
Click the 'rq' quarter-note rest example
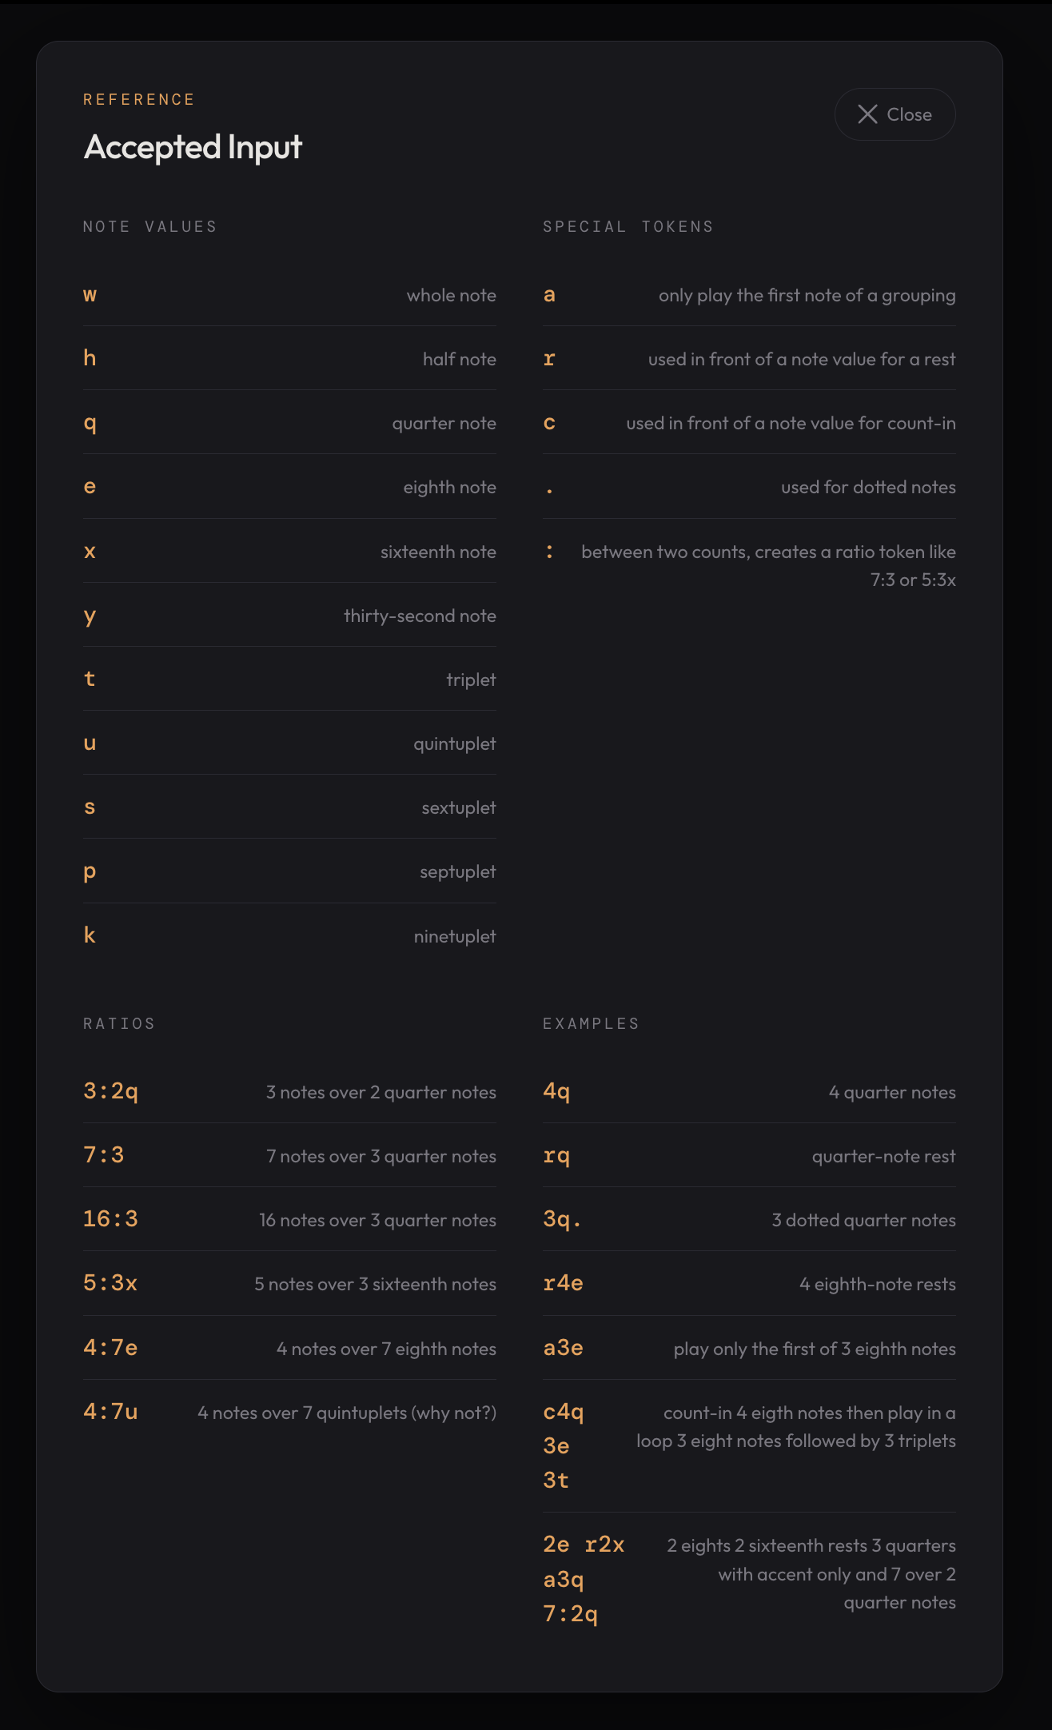point(556,1156)
